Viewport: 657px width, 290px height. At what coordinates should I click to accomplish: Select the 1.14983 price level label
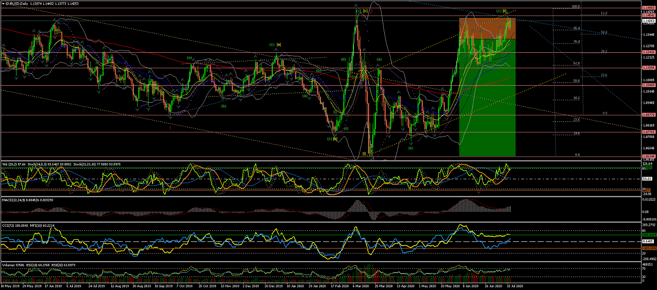coord(649,9)
